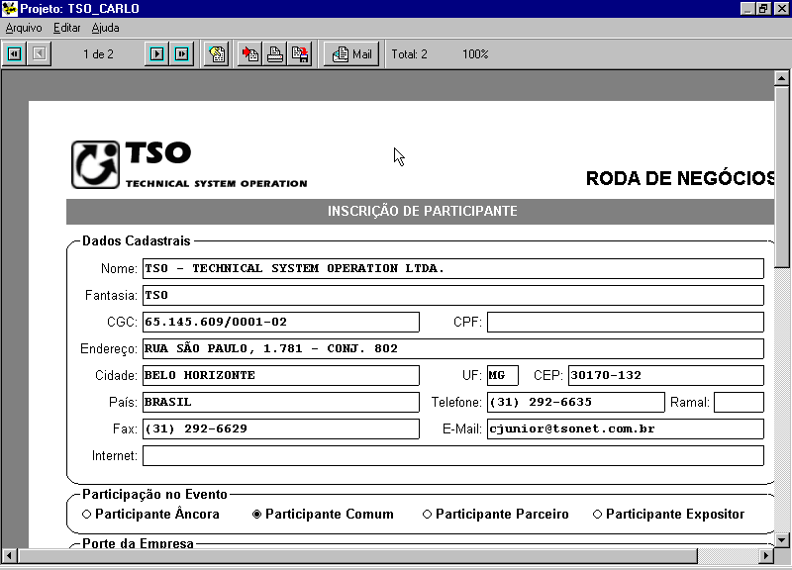Click the previous page arrow button
Image resolution: width=792 pixels, height=570 pixels.
[x=40, y=53]
